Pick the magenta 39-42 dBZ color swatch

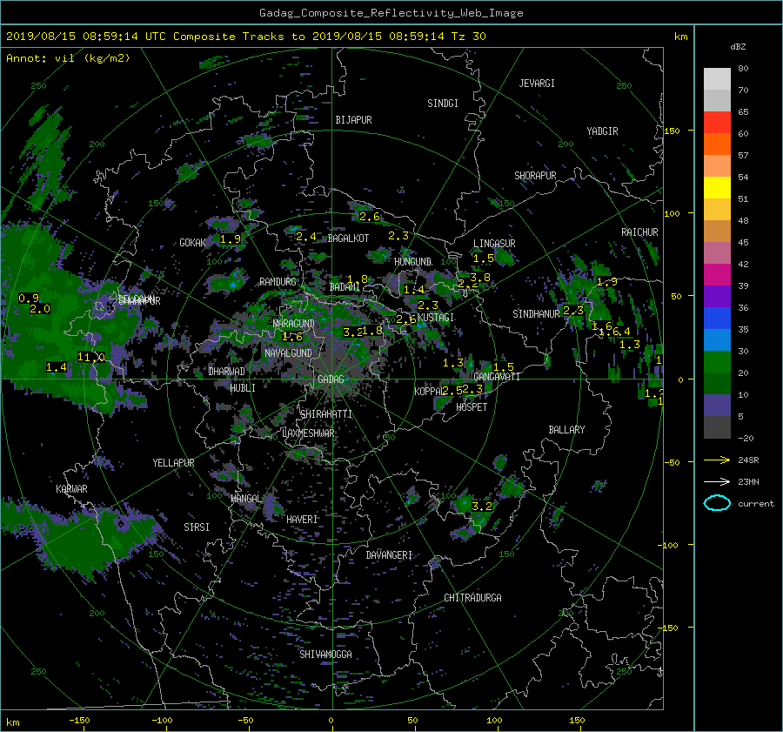[717, 275]
